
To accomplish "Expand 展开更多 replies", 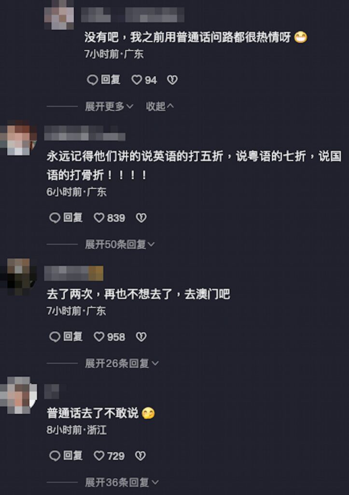I will [109, 106].
